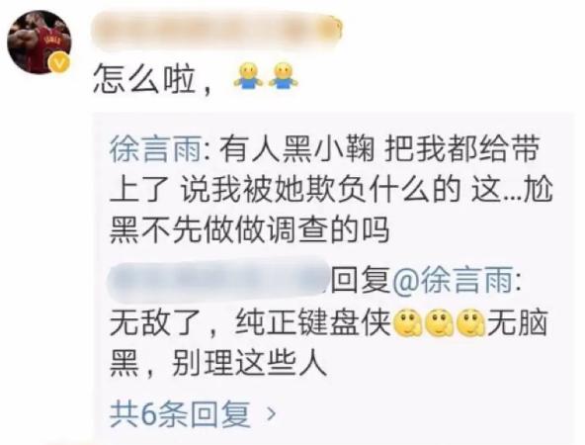Select the main comment text 怎么啦
585x445 pixels.
[x=143, y=79]
